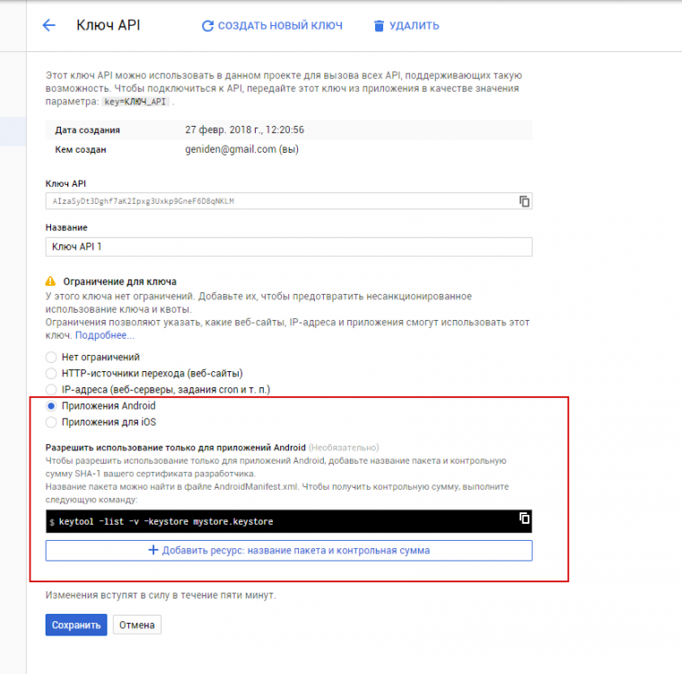Screen dimensions: 682x674
Task: Click the email geniden@gmail.com (вы)
Action: point(241,149)
